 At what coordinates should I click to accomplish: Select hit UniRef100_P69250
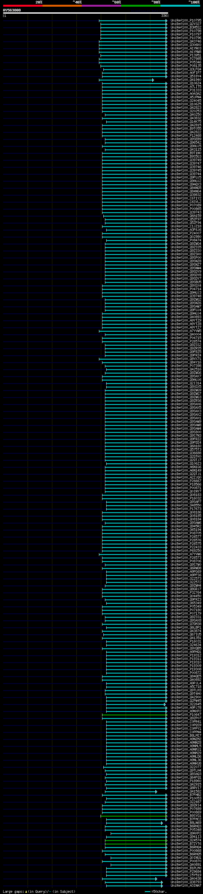(x=186, y=551)
